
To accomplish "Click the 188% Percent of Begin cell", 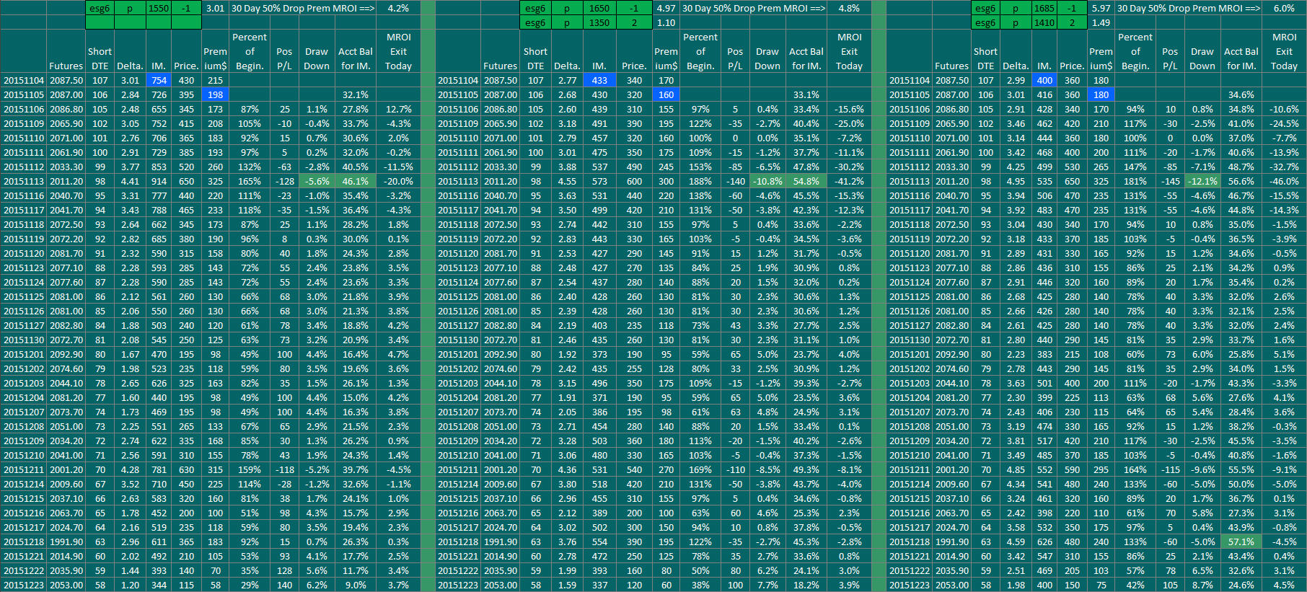I will pos(700,182).
